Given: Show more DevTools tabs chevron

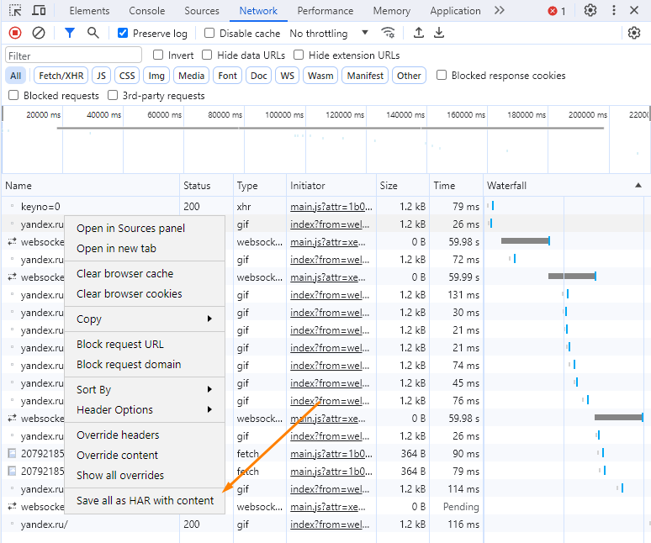Looking at the screenshot, I should (x=500, y=10).
